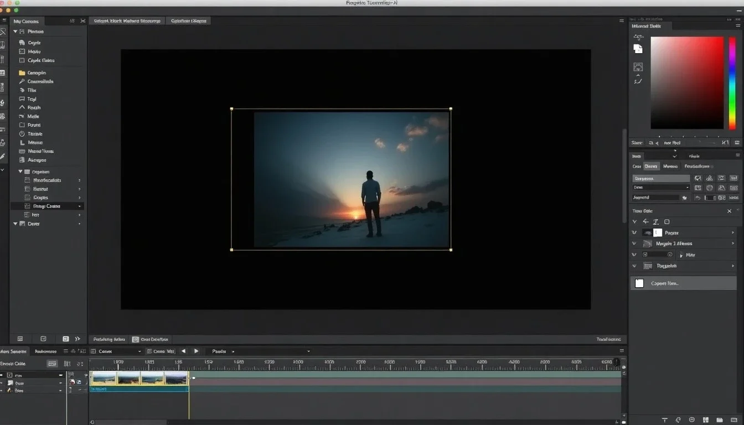Image resolution: width=744 pixels, height=425 pixels.
Task: Expand the fourth layer row's right arrow
Action: coord(733,266)
